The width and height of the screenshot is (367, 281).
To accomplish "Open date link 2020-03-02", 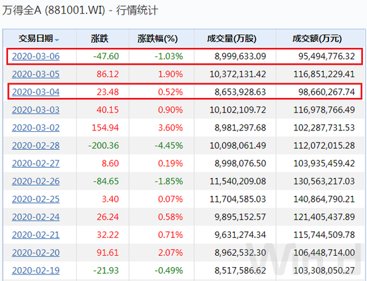I will click(36, 128).
